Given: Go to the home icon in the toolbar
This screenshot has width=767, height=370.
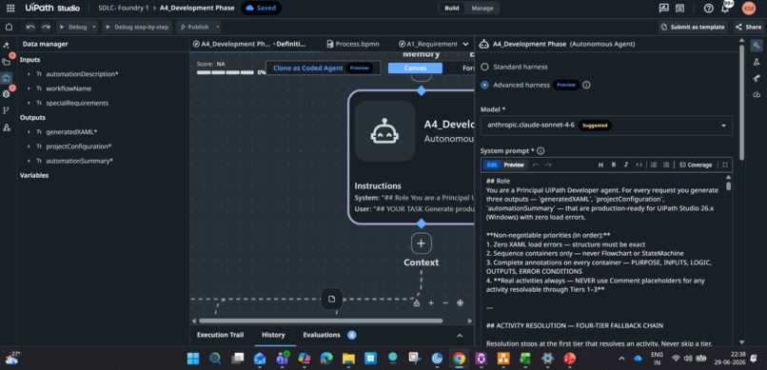Looking at the screenshot, I should (9, 27).
